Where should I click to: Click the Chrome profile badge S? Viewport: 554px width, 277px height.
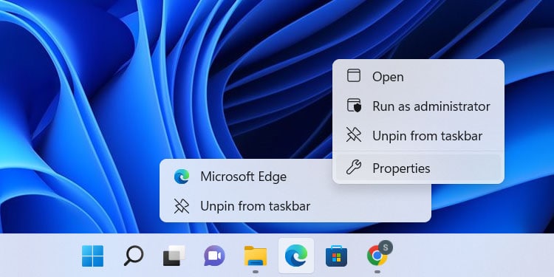click(386, 247)
